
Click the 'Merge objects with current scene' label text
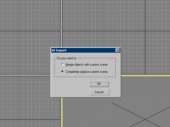tap(87, 65)
